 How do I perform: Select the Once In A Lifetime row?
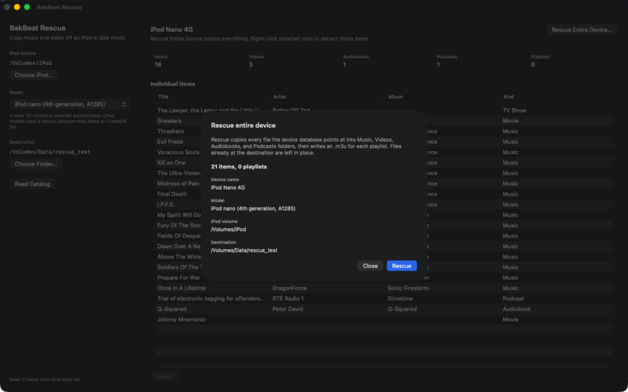[x=384, y=288]
